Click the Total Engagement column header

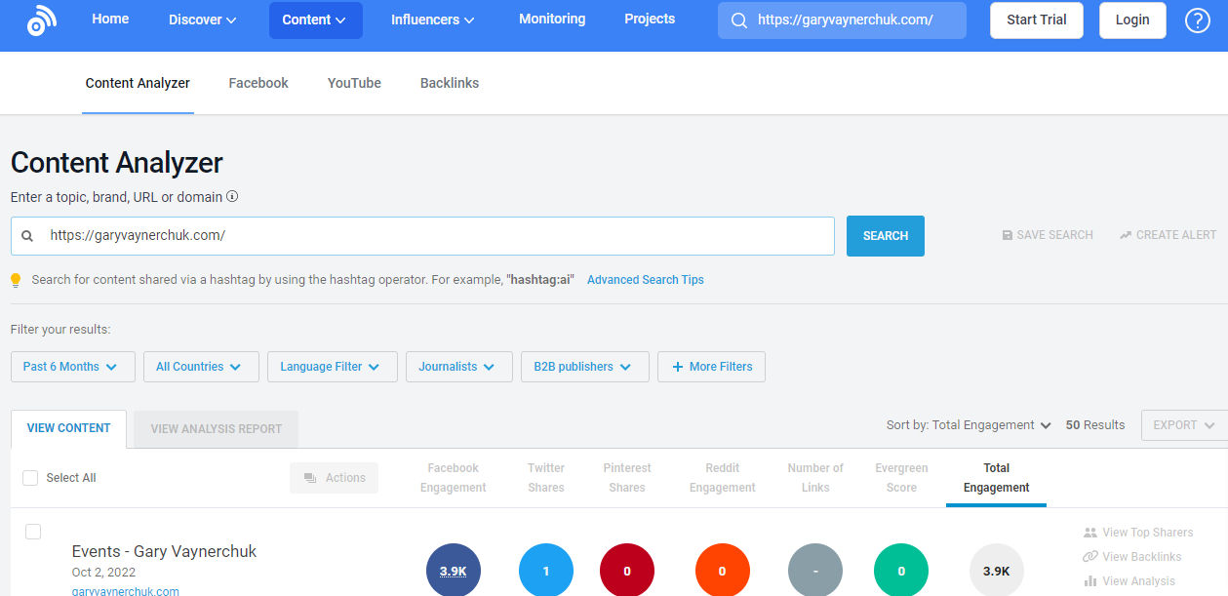click(x=997, y=478)
